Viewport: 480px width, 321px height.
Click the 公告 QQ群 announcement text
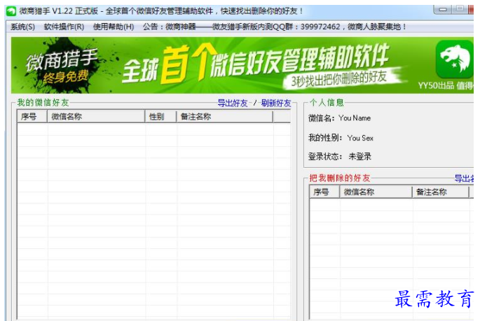click(275, 27)
